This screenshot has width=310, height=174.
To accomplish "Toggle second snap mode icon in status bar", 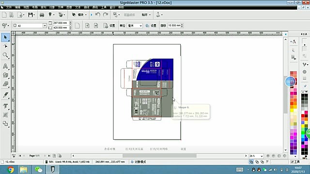I will click(257, 162).
